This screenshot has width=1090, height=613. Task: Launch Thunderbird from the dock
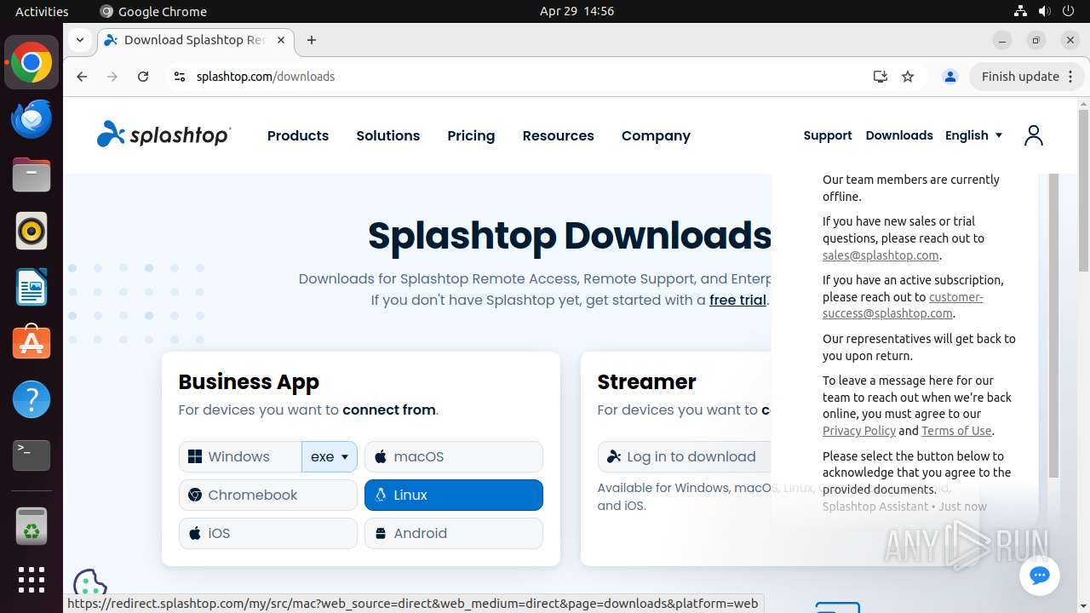(x=32, y=119)
